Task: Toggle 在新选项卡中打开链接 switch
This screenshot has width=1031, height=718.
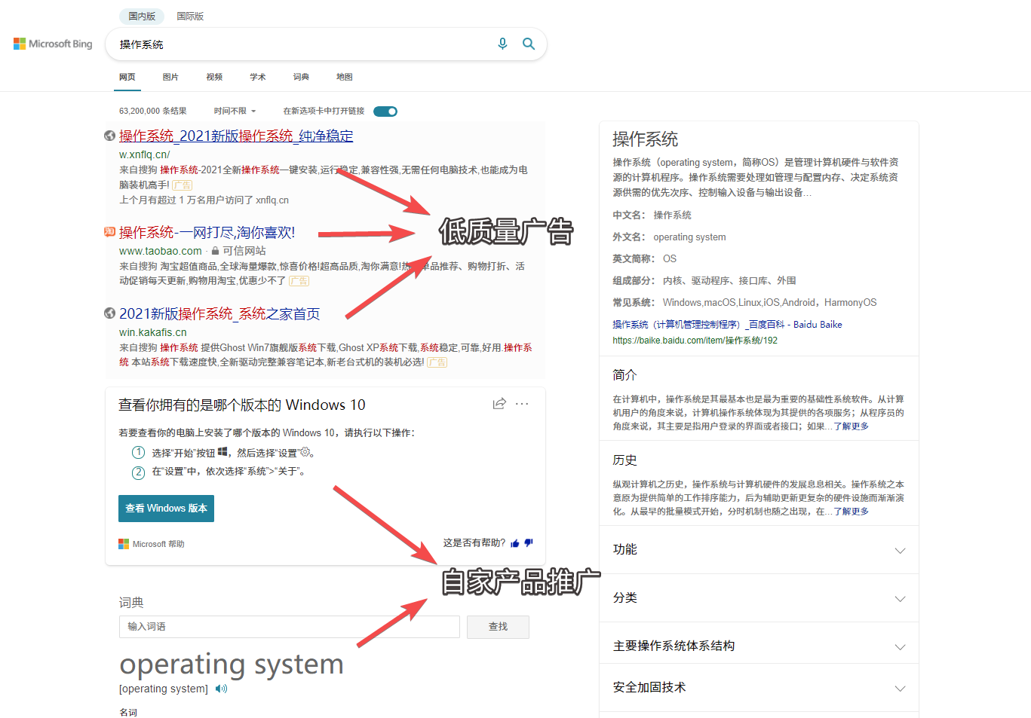Action: coord(385,112)
